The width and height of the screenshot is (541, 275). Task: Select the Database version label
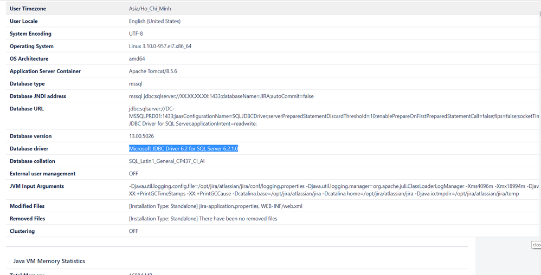pyautogui.click(x=30, y=136)
